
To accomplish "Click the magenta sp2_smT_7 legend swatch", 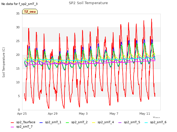I will (x=12, y=127).
